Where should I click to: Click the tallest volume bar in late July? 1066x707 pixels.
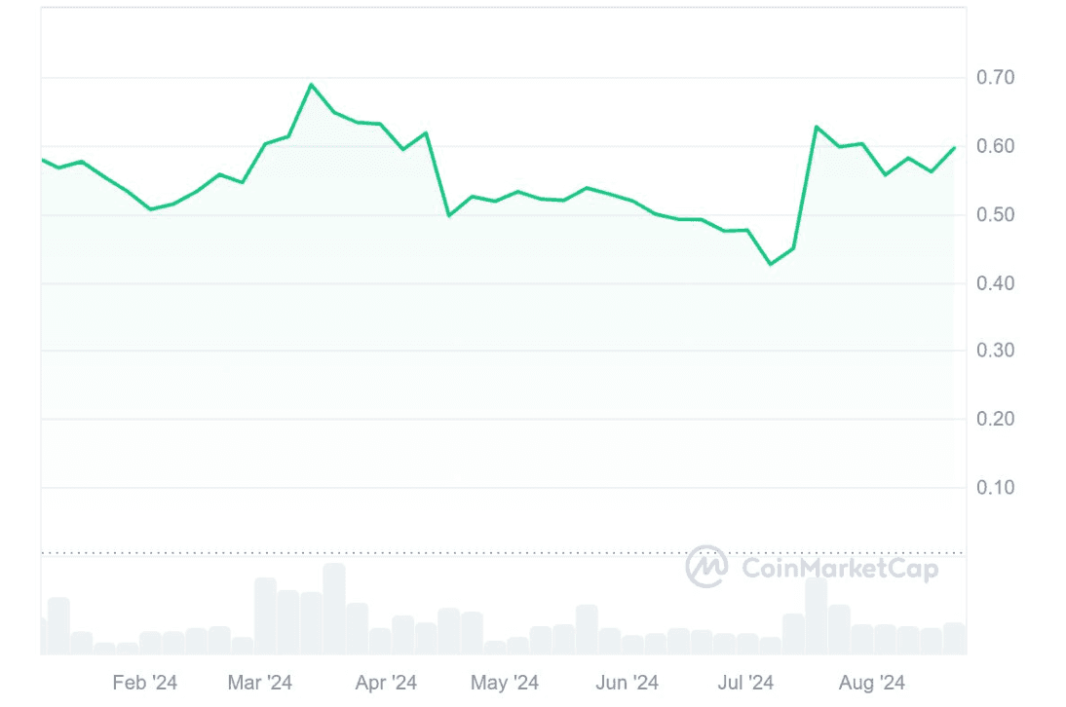click(x=817, y=615)
